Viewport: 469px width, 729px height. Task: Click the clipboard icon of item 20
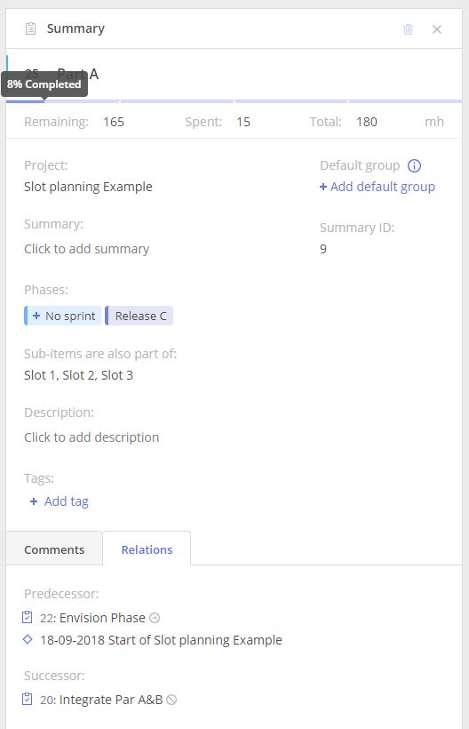point(28,700)
